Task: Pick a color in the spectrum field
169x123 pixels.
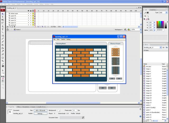Action: [160, 25]
